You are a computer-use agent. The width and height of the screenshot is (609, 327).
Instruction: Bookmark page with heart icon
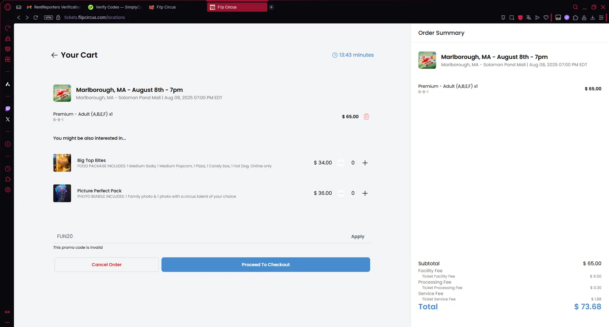tap(546, 17)
